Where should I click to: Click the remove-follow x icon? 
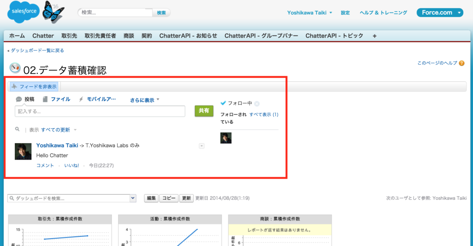point(257,104)
